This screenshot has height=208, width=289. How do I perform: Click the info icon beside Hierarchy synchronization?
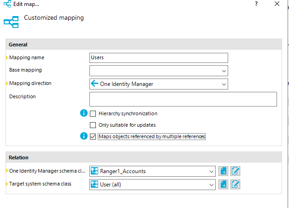tap(84, 113)
